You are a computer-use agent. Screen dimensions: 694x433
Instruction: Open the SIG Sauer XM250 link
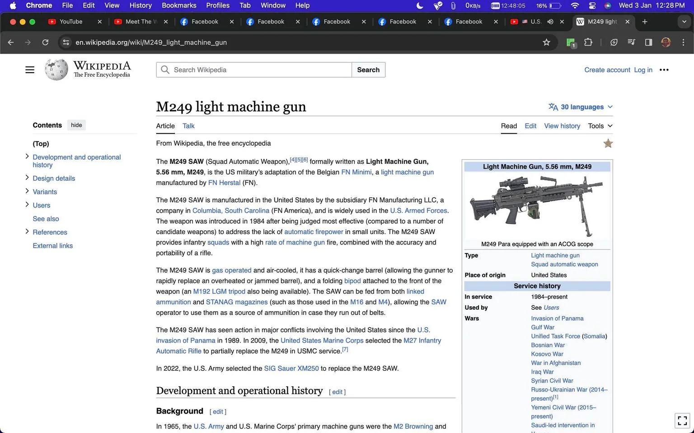pos(291,369)
